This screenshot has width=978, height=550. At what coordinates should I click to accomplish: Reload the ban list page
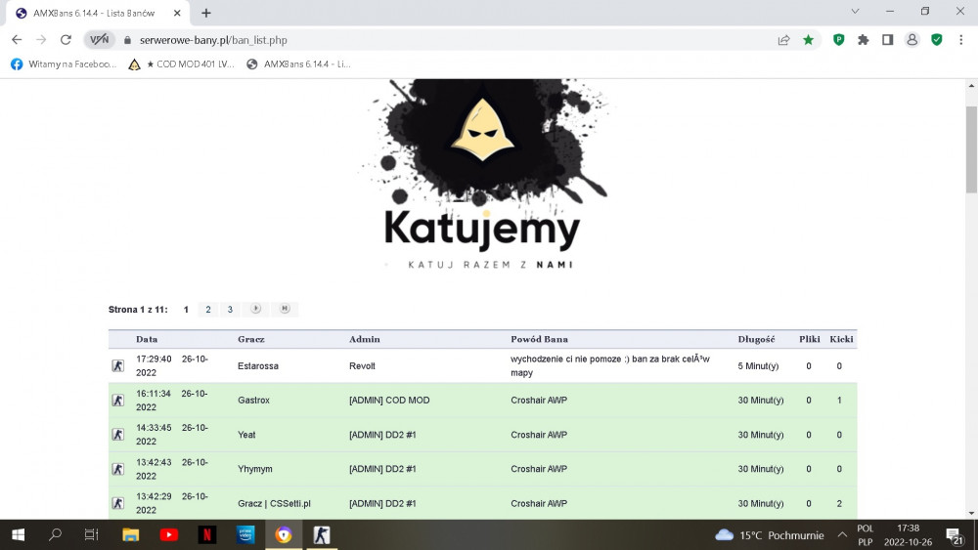[x=66, y=40]
